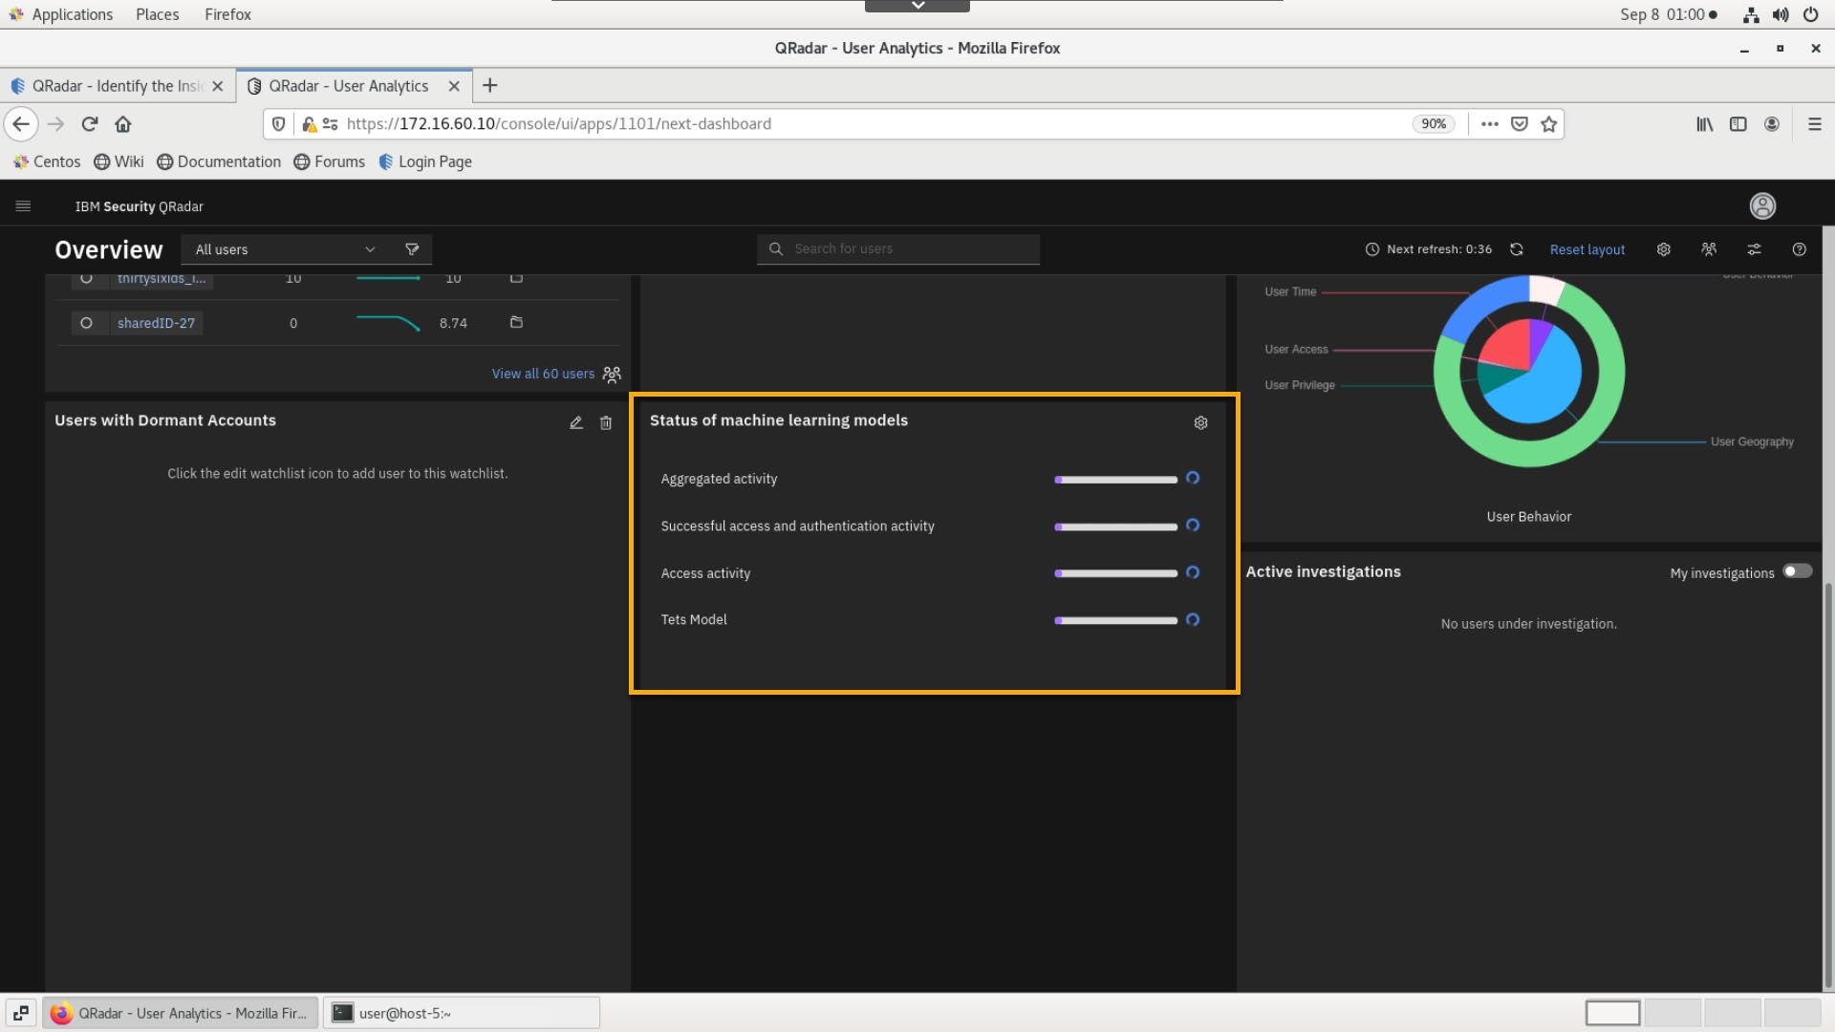Click the Reset layout link
The image size is (1835, 1032).
click(x=1587, y=249)
